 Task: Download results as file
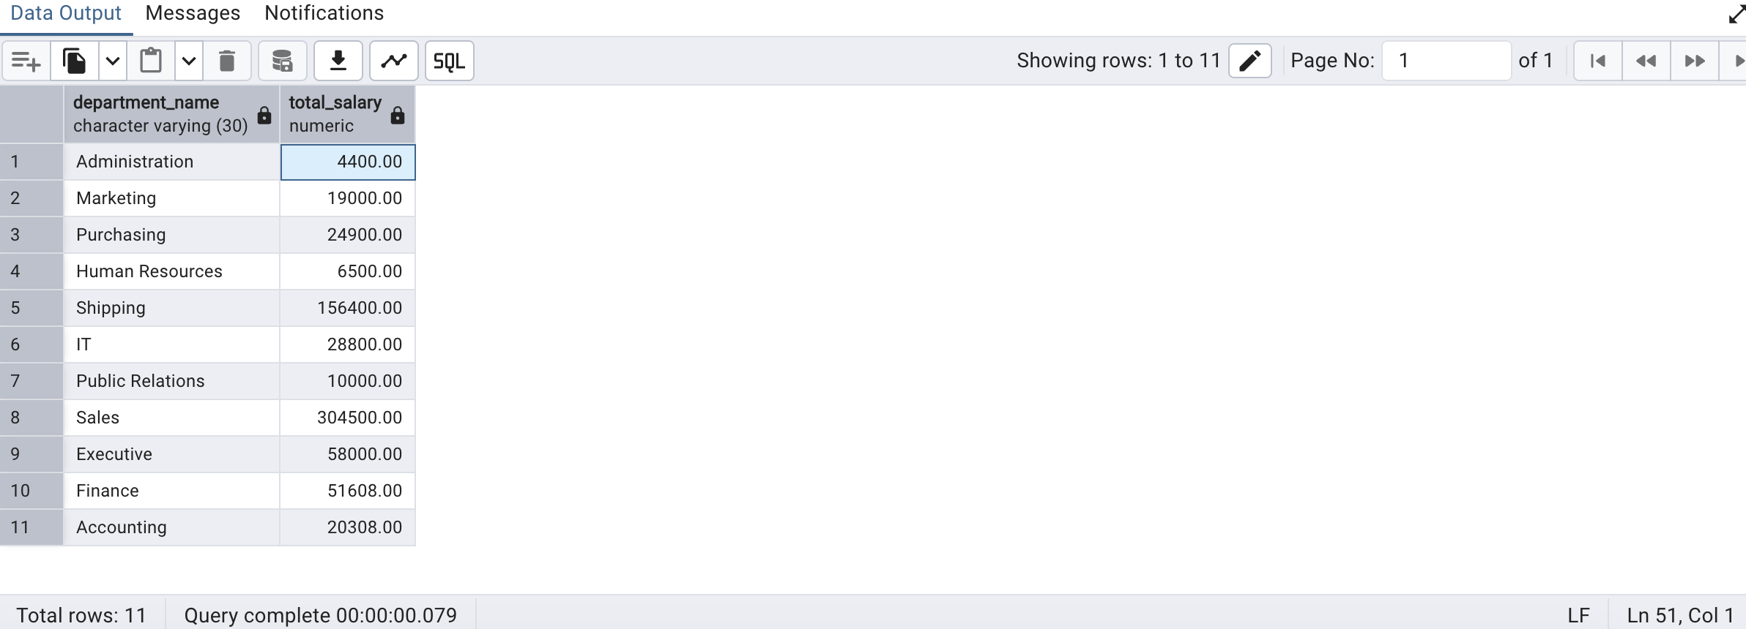coord(338,61)
